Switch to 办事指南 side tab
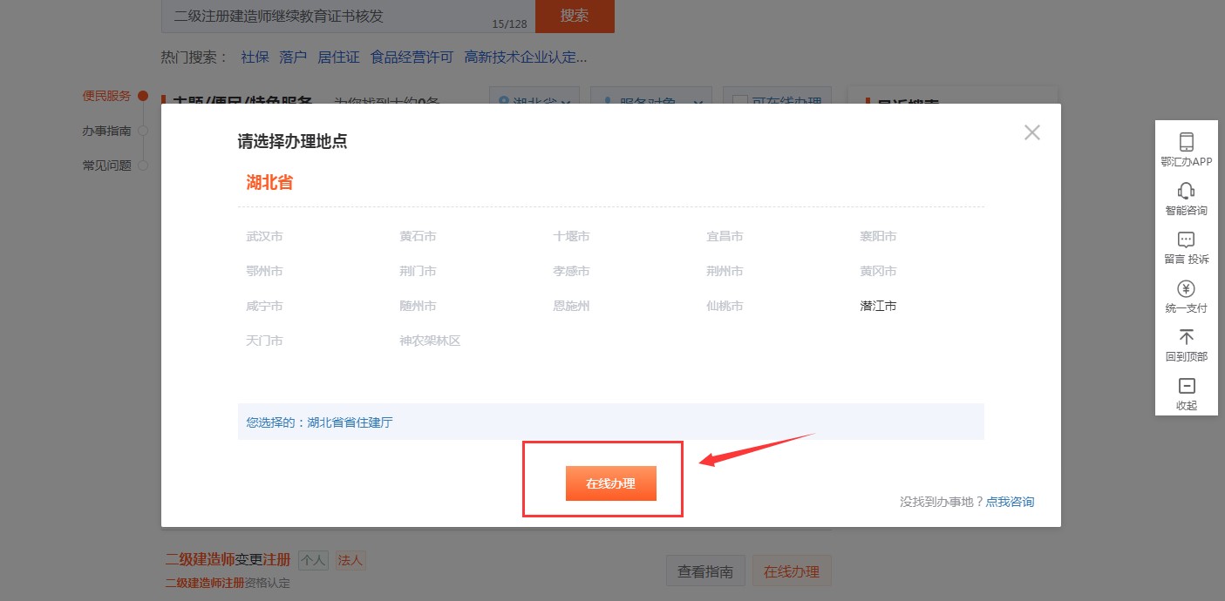The width and height of the screenshot is (1225, 601). point(106,131)
